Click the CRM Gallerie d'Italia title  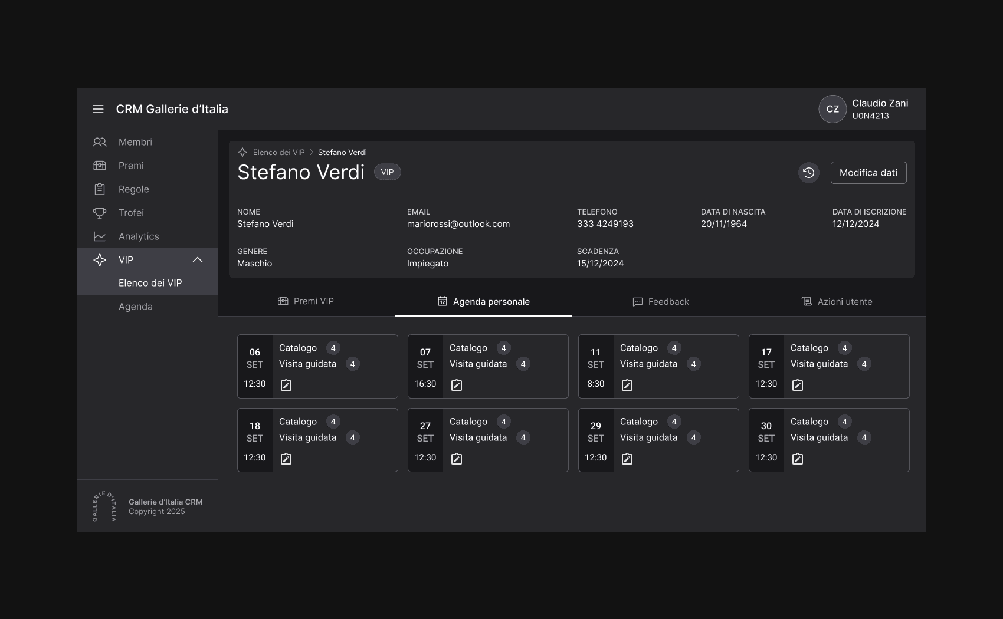pos(172,109)
